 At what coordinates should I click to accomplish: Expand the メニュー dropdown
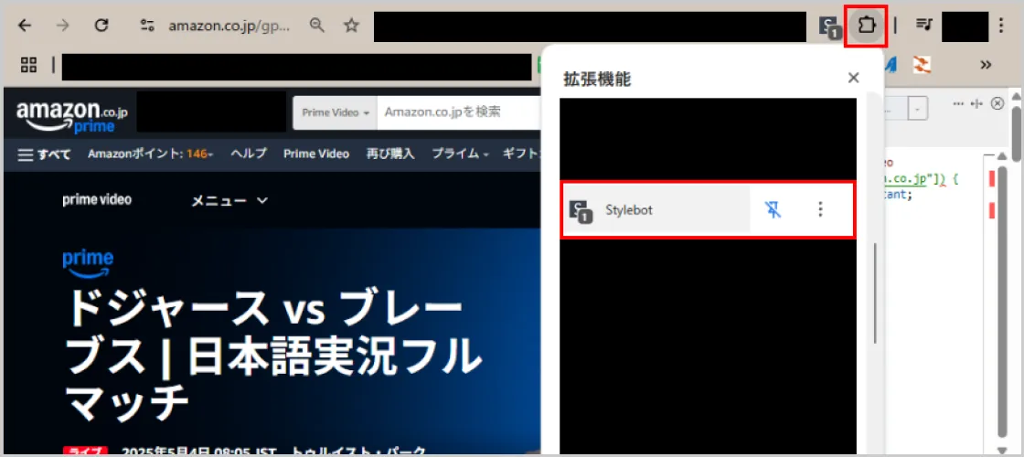pos(229,200)
